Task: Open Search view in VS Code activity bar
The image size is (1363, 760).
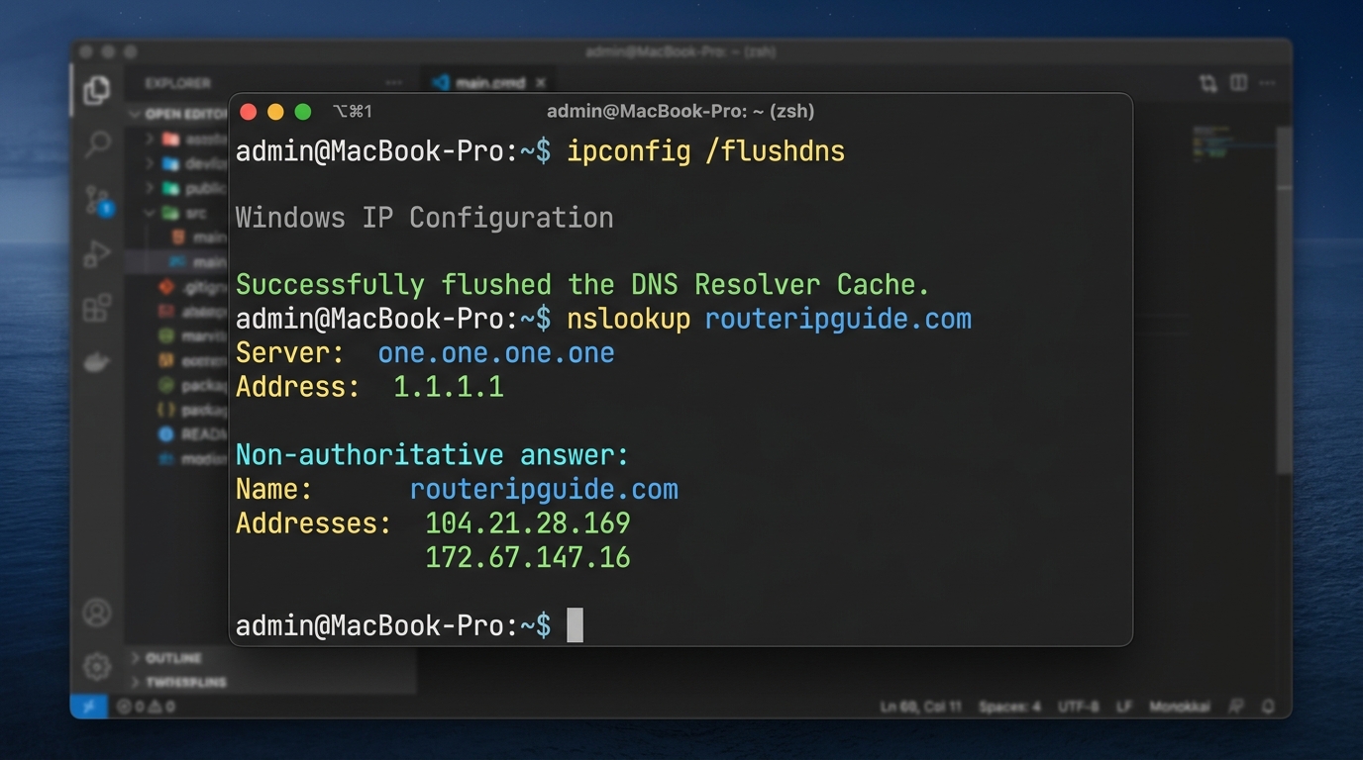Action: [x=97, y=144]
